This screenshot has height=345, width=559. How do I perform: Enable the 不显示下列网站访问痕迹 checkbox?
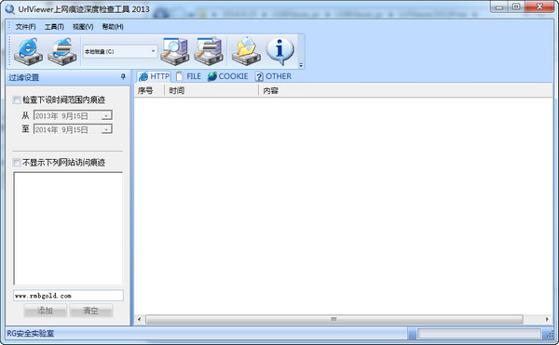tap(17, 163)
